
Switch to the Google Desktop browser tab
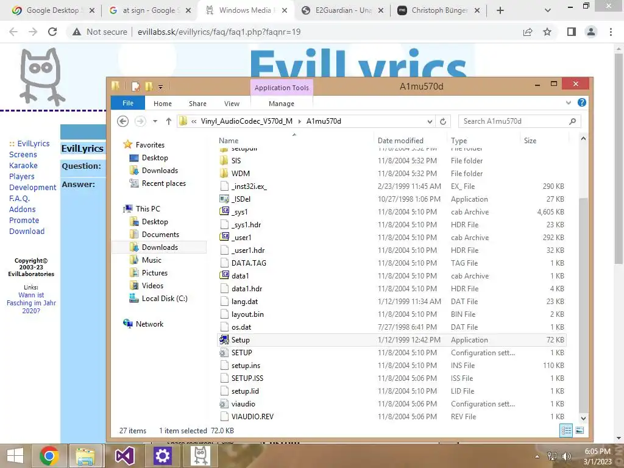pyautogui.click(x=52, y=10)
